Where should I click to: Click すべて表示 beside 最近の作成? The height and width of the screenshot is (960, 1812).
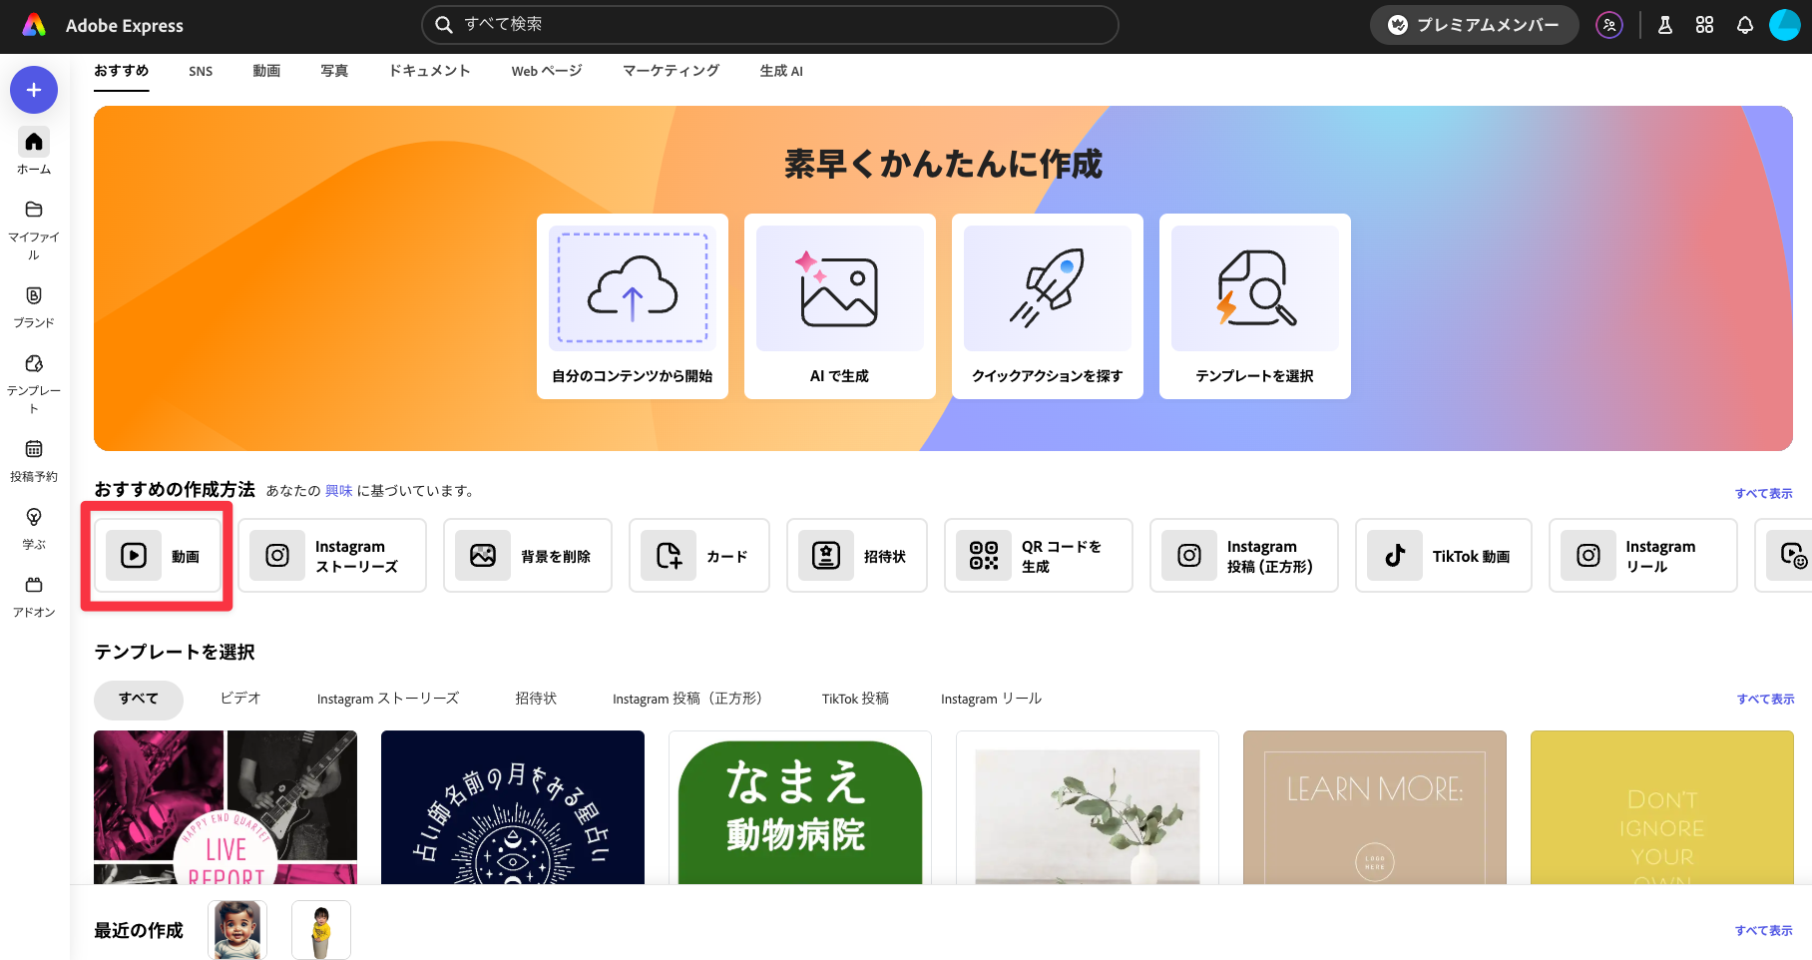click(x=1763, y=930)
